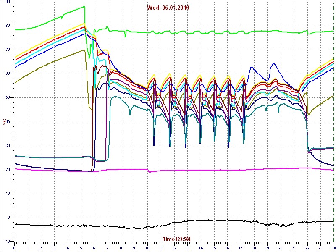Pick hour 16 on the time axis

coord(227,247)
